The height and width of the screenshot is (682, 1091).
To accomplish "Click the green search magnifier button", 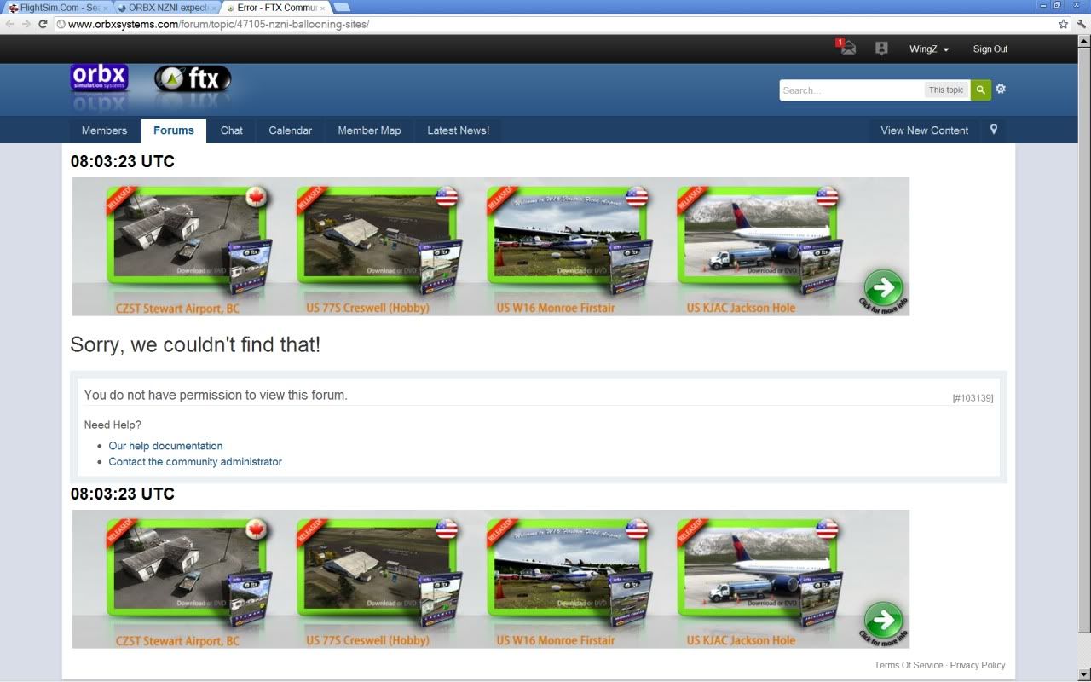I will point(980,90).
